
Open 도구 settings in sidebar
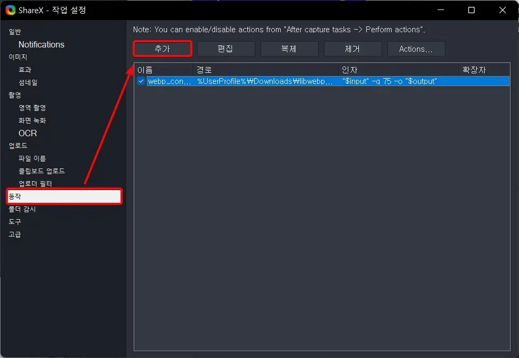(x=15, y=221)
